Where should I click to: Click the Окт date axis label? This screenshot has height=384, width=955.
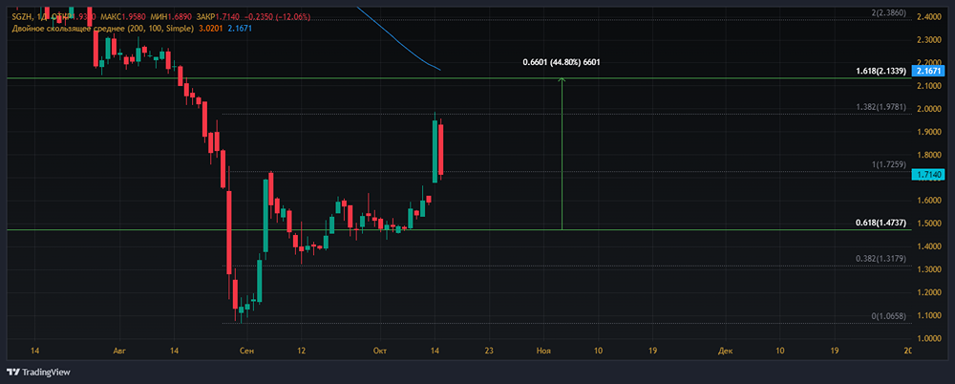381,352
